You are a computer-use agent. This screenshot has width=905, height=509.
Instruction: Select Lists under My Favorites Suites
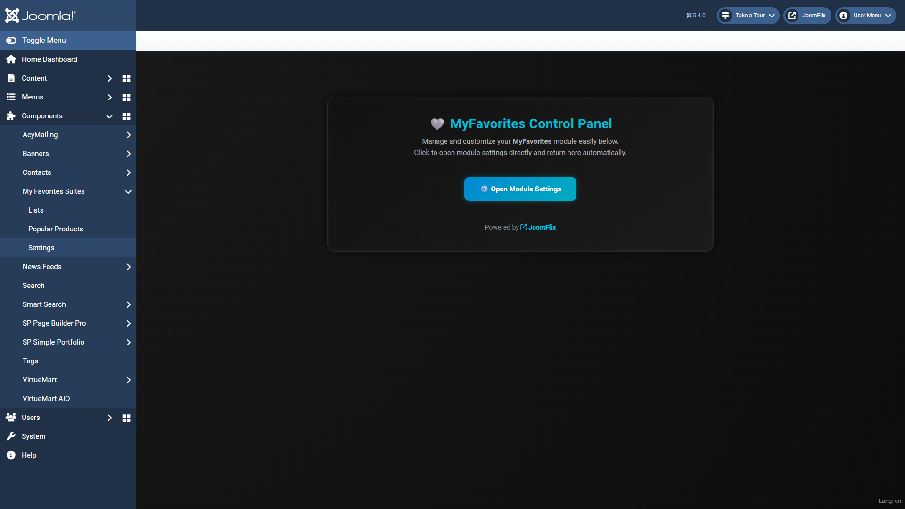point(36,210)
